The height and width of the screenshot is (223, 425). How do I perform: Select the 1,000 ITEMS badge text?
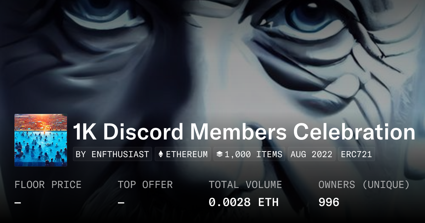253,154
